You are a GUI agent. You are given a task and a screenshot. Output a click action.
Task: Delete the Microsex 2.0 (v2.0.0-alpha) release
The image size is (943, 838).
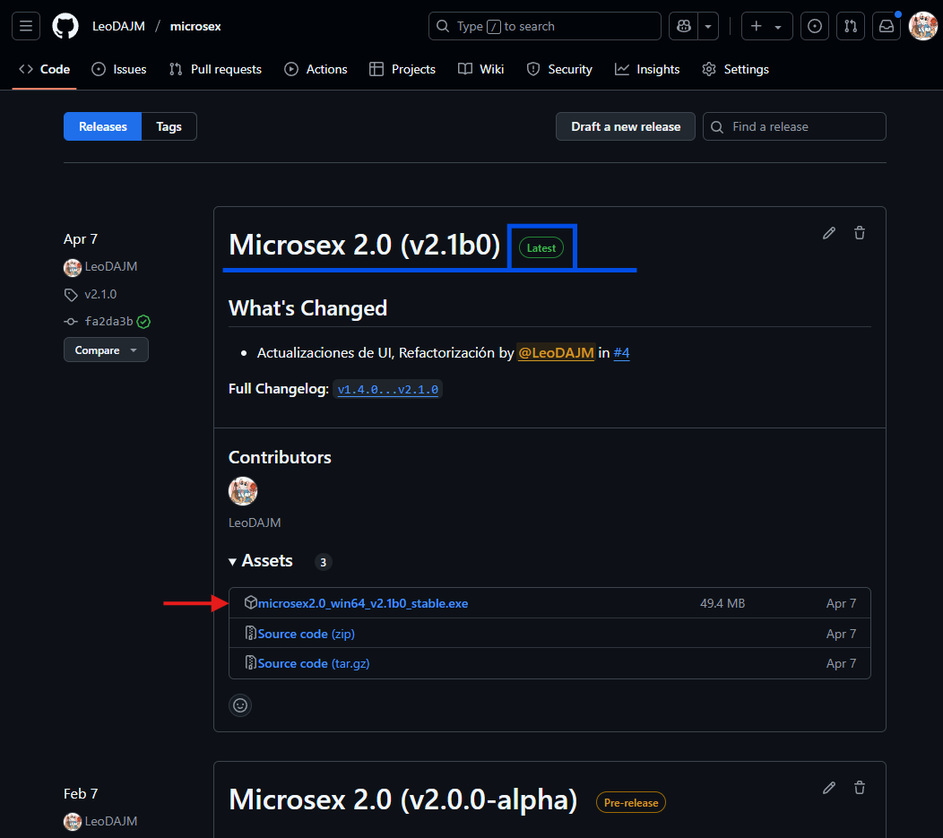click(860, 788)
